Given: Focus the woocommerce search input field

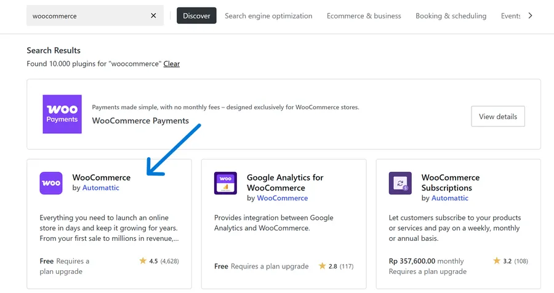Looking at the screenshot, I should 86,16.
